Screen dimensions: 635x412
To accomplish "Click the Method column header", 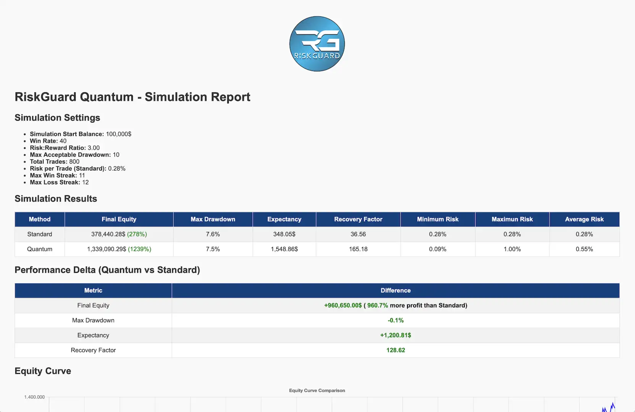I will tap(39, 219).
